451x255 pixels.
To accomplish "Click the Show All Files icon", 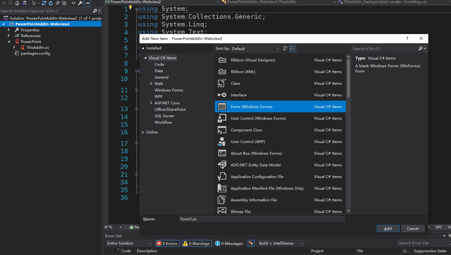I will (x=64, y=3).
